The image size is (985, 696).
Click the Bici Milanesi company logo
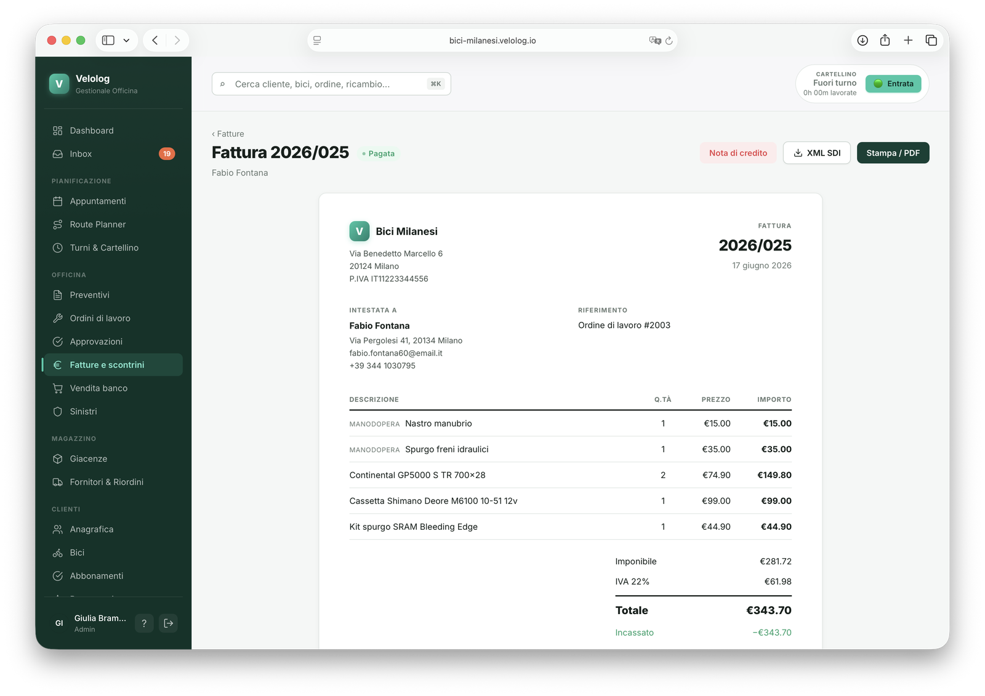360,231
